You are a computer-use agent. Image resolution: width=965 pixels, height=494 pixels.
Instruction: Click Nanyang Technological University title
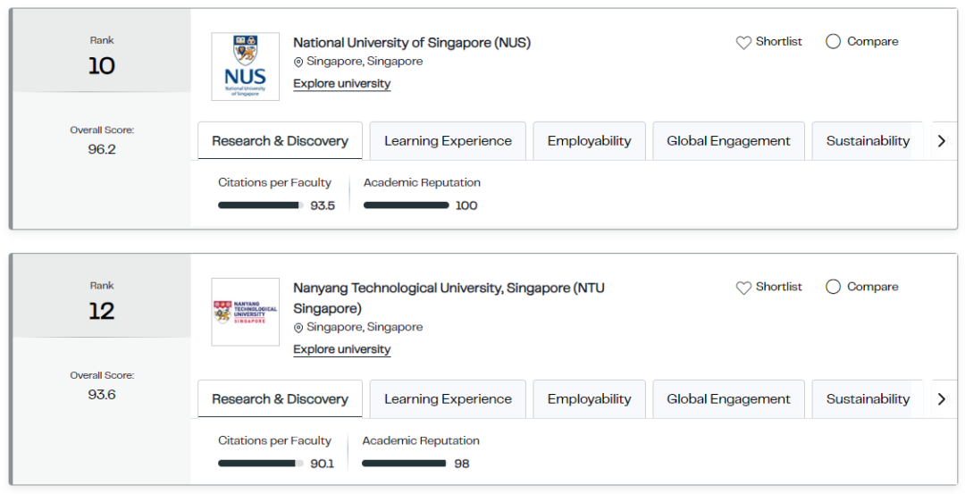coord(449,297)
